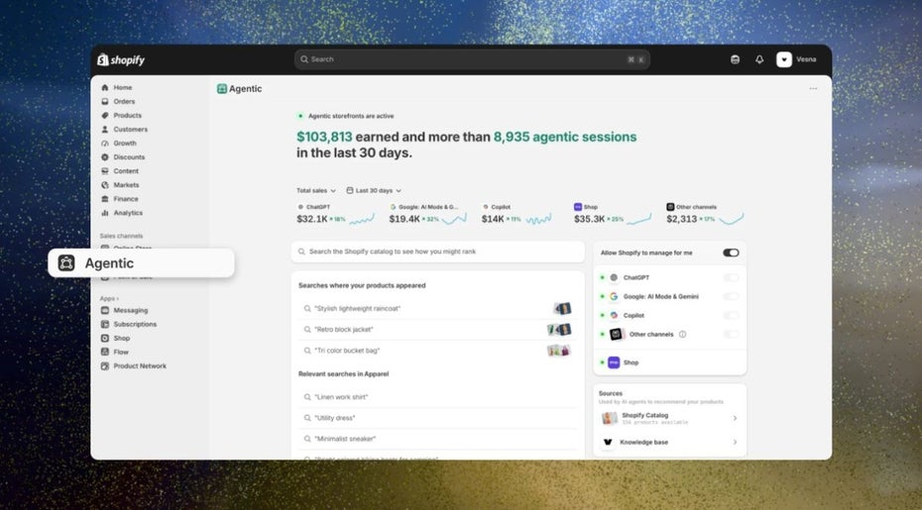922x510 pixels.
Task: Select "Stylish lightweight raincoat" search
Action: tap(437, 308)
